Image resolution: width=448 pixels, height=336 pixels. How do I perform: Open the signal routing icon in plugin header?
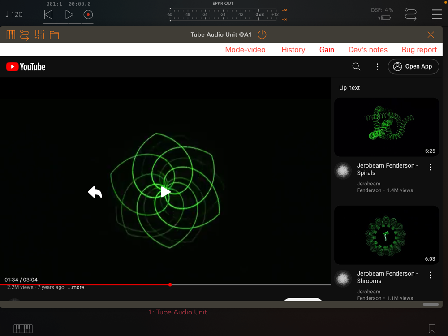(25, 35)
